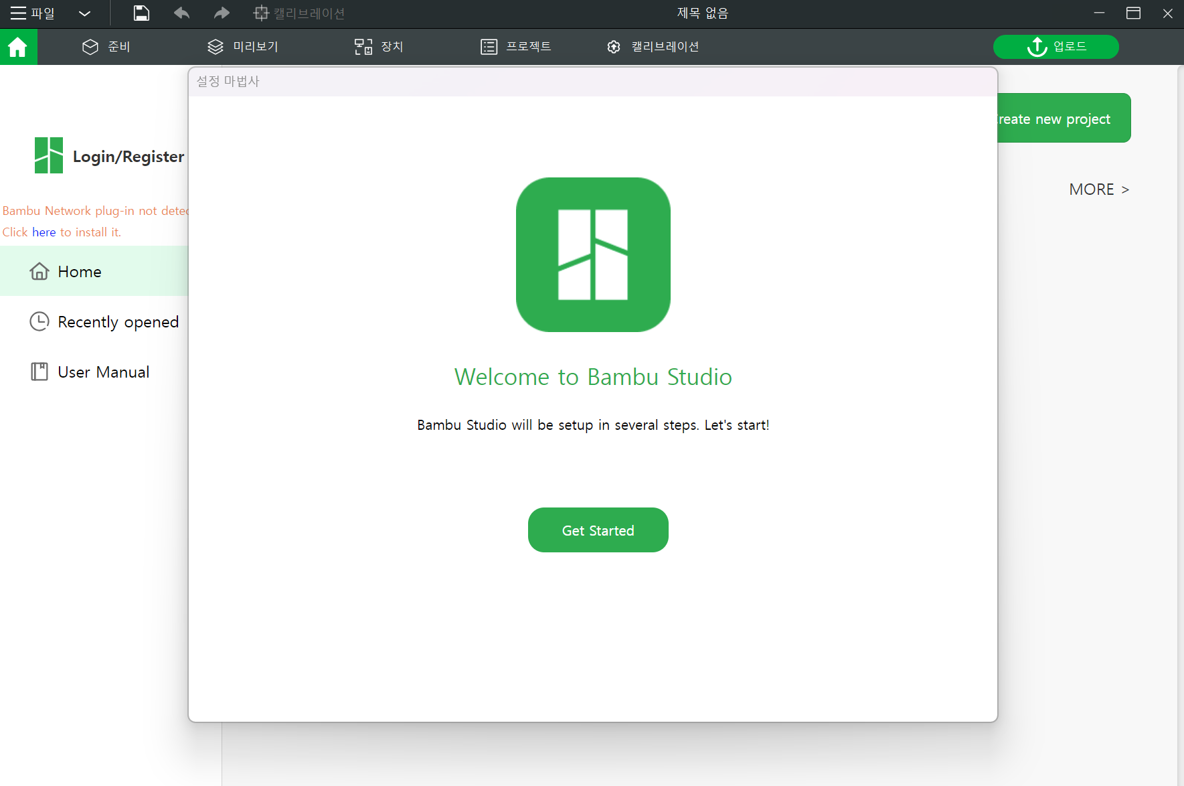Close the Bambu Studio window
Screen dimensions: 1184x786
click(x=1168, y=13)
